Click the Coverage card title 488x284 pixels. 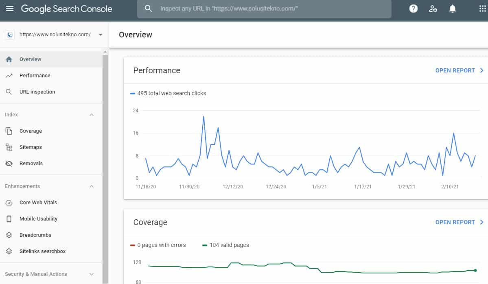pyautogui.click(x=150, y=223)
